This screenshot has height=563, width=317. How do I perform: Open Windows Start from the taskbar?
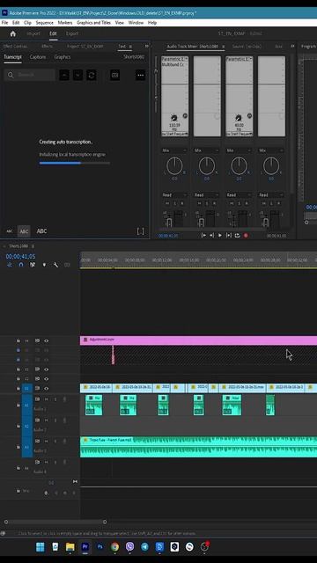(41, 547)
